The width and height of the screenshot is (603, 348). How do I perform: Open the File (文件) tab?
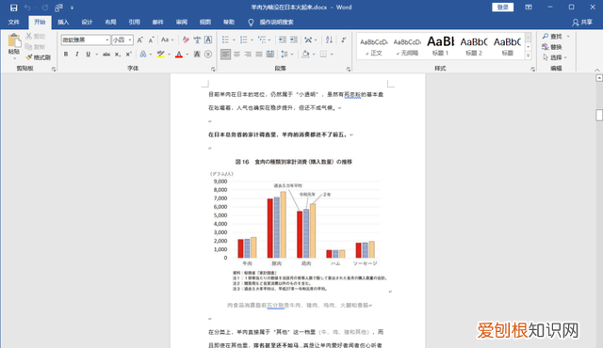(x=14, y=23)
